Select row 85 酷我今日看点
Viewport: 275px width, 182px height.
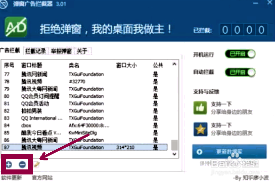(85, 133)
